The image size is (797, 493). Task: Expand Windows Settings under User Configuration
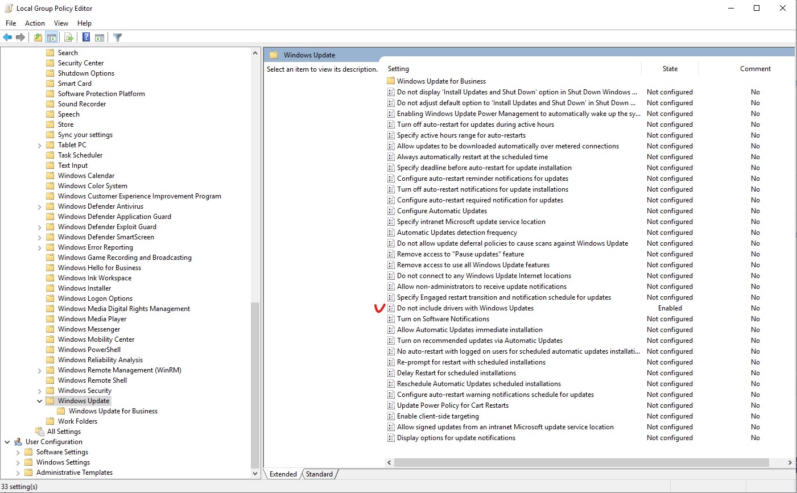tap(18, 463)
